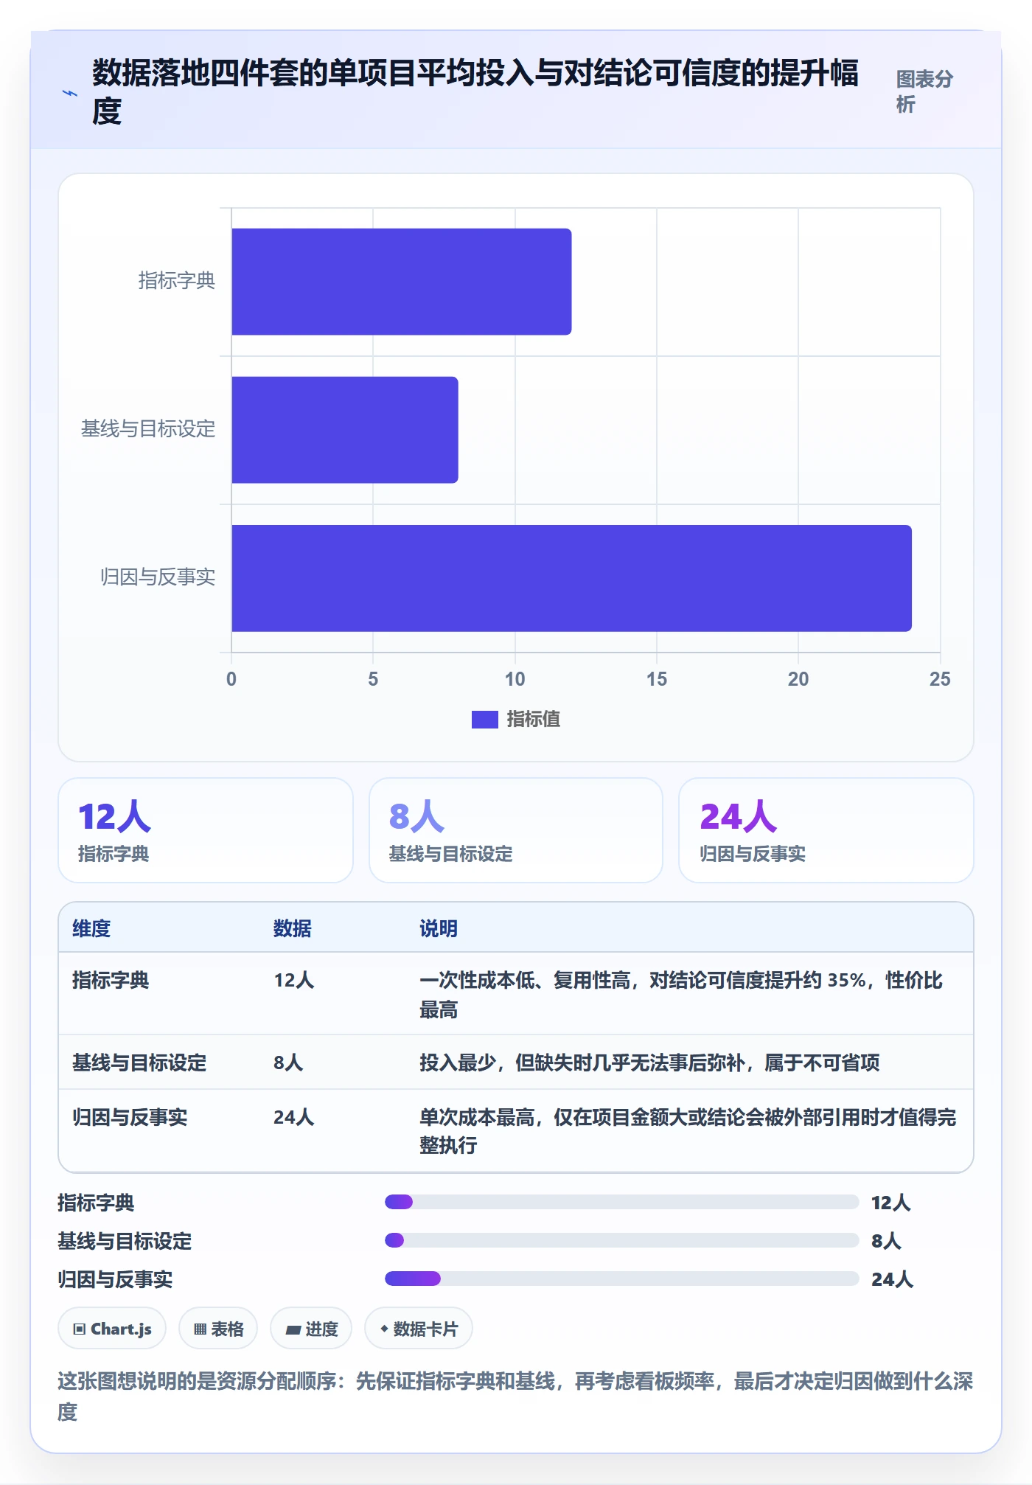Select the 8人 cell in the table
The height and width of the screenshot is (1485, 1032).
[288, 1063]
